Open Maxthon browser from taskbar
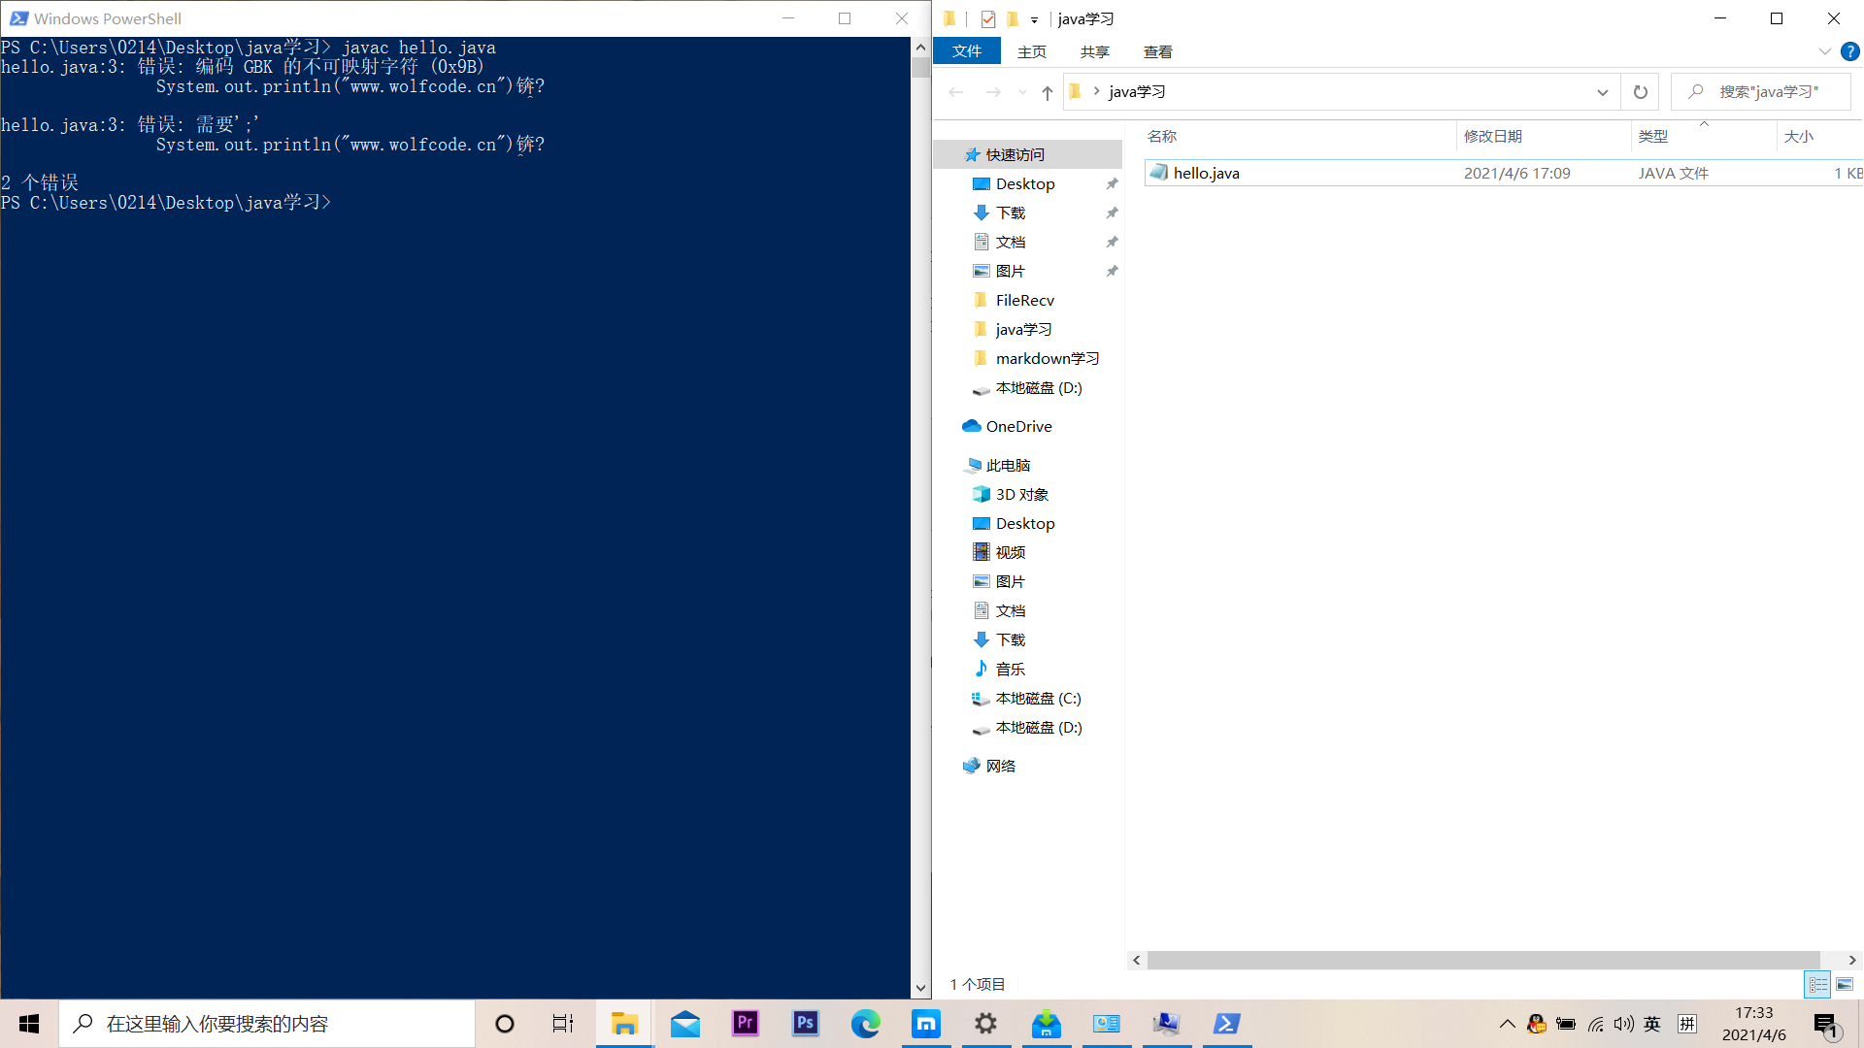Image resolution: width=1864 pixels, height=1048 pixels. 925,1024
